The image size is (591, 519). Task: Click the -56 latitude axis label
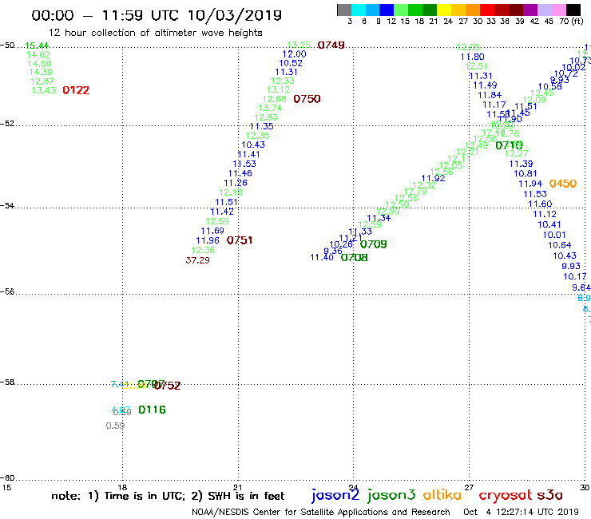7,291
